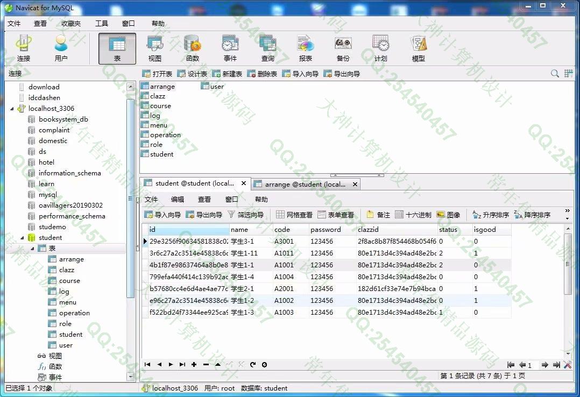Switch to student @student tab
Viewport: 580px width, 397px height.
[x=194, y=183]
